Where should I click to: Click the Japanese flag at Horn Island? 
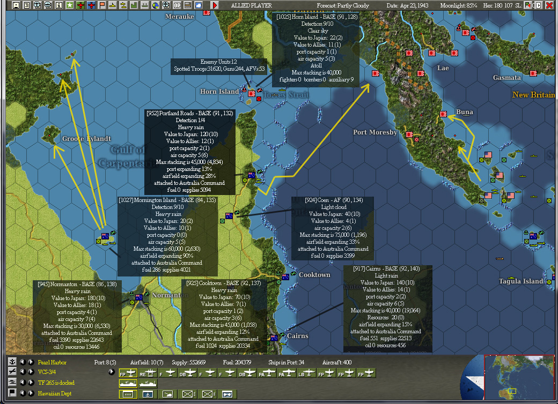pos(252,93)
